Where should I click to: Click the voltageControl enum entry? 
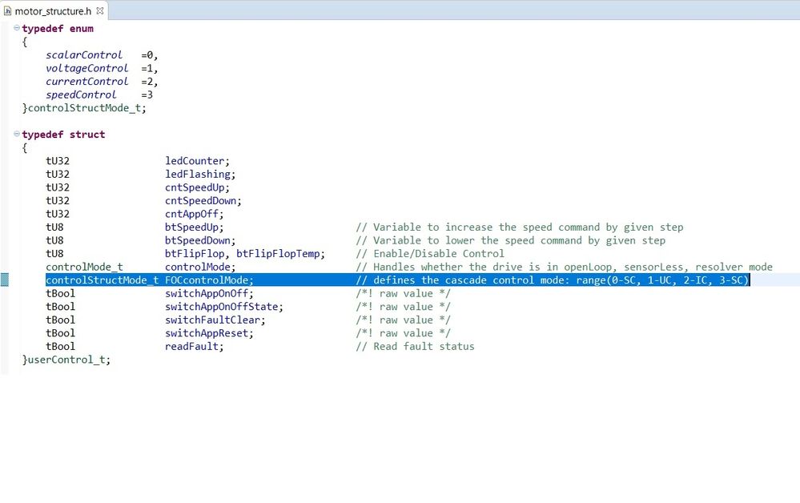tap(86, 68)
